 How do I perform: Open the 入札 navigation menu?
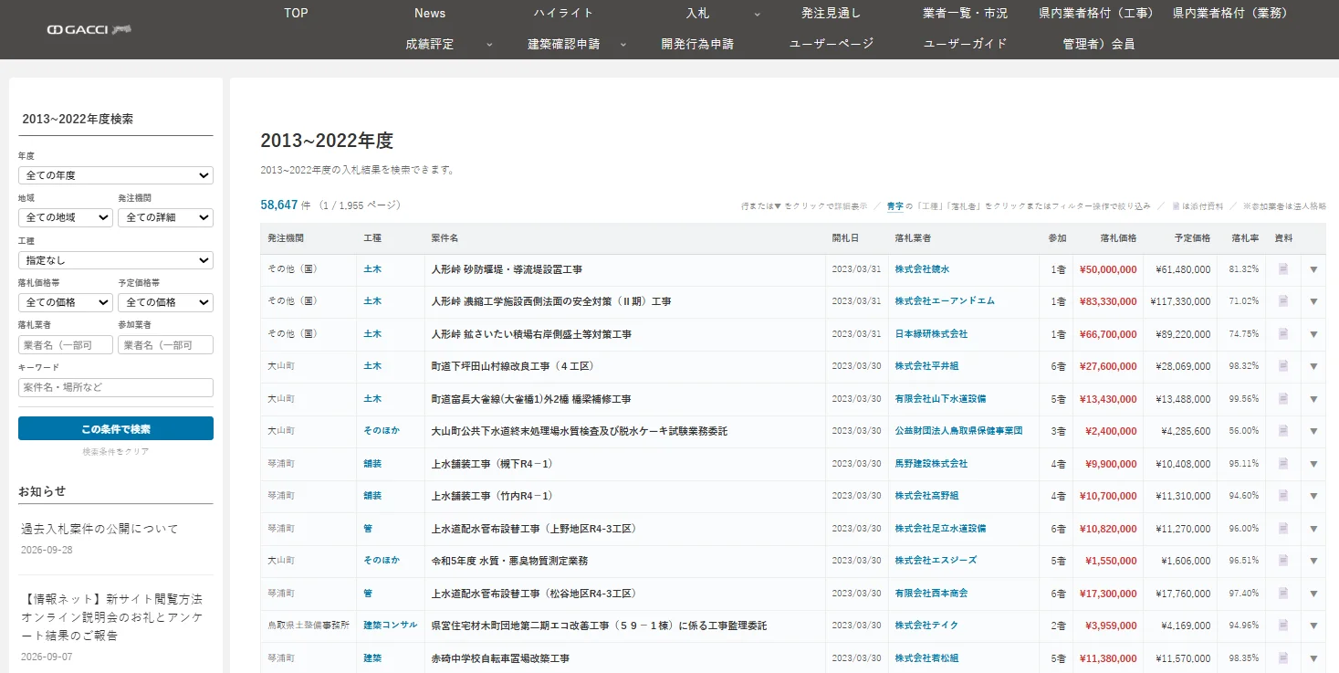(x=697, y=13)
